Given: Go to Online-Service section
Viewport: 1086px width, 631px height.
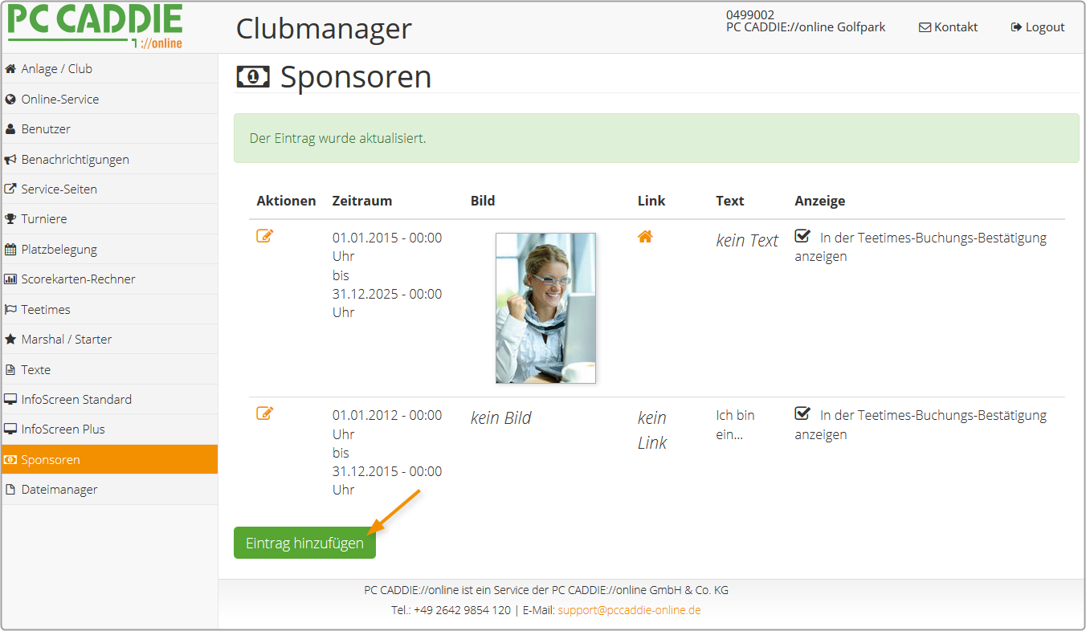Looking at the screenshot, I should click(109, 100).
